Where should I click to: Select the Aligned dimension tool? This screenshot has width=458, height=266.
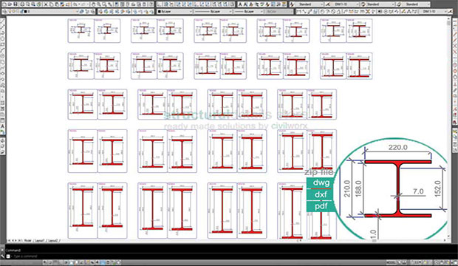304,11
